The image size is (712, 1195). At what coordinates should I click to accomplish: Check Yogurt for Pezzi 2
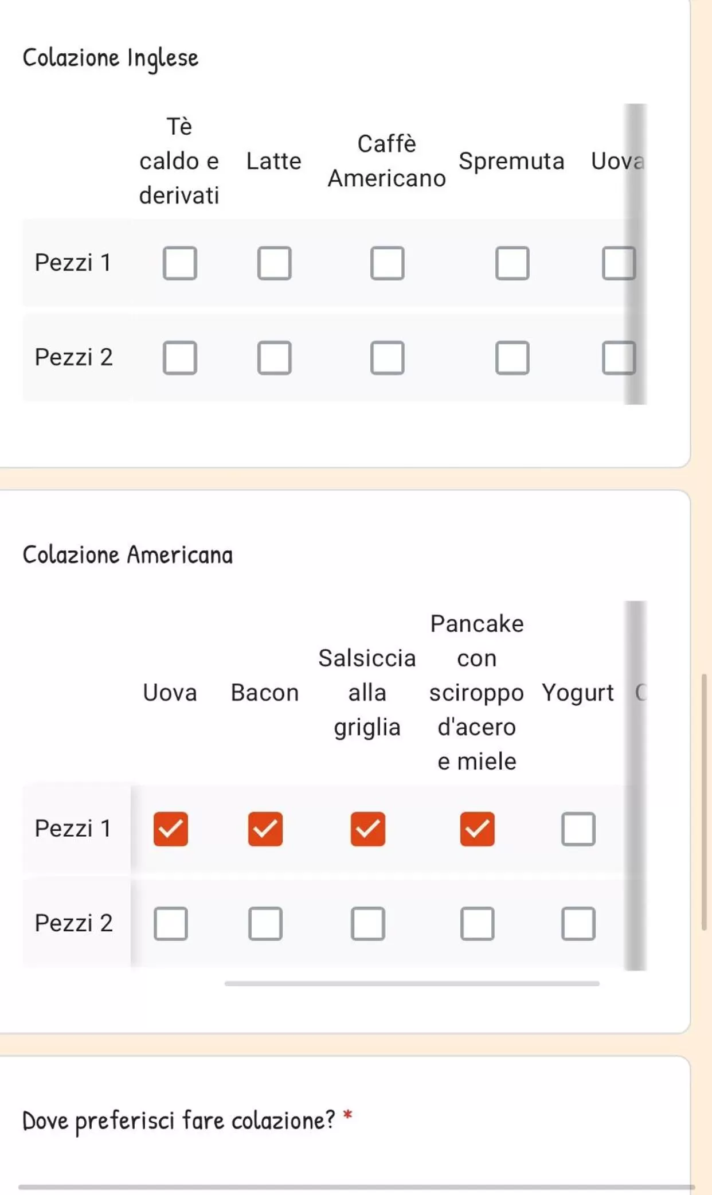click(578, 924)
